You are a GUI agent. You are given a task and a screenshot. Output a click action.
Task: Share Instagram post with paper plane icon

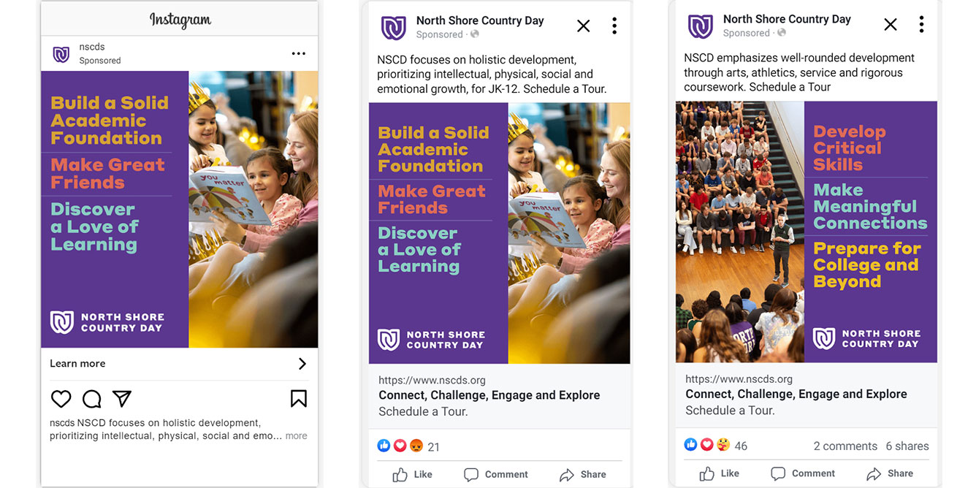122,399
